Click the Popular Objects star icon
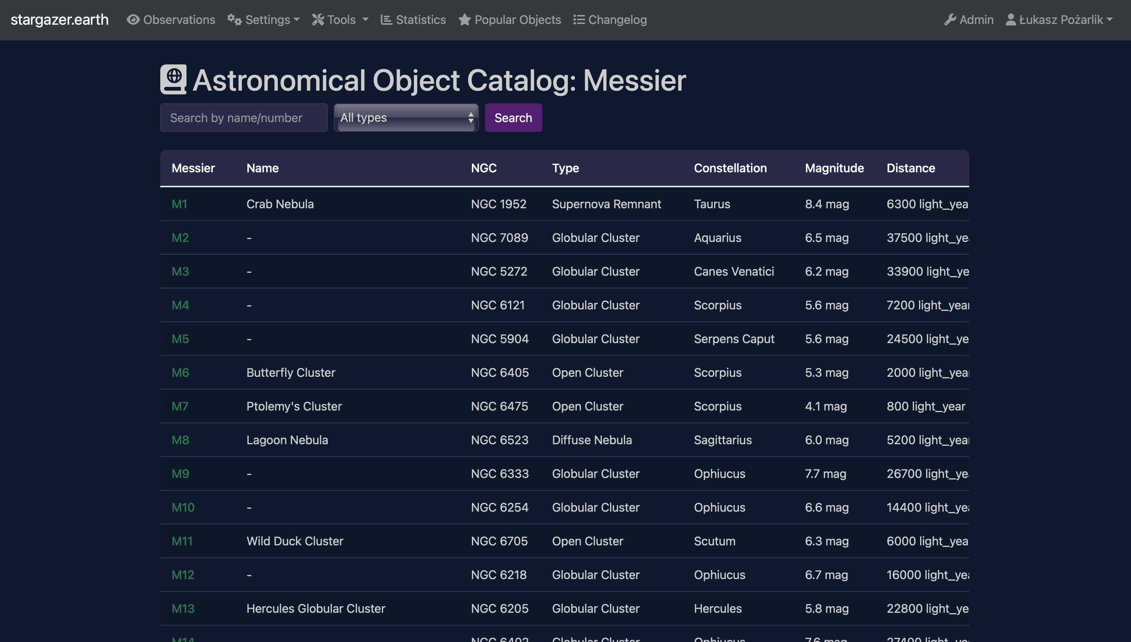This screenshot has height=642, width=1131. click(x=464, y=20)
